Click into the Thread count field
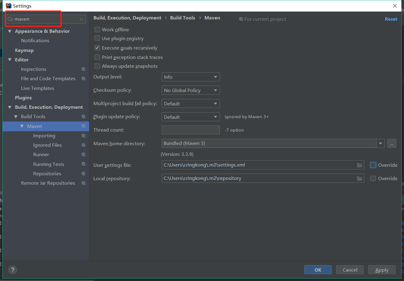This screenshot has height=281, width=404. [191, 130]
